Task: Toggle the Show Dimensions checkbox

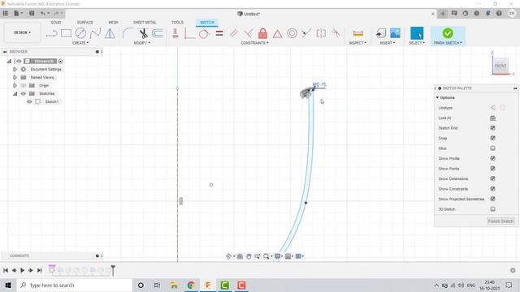Action: [493, 178]
